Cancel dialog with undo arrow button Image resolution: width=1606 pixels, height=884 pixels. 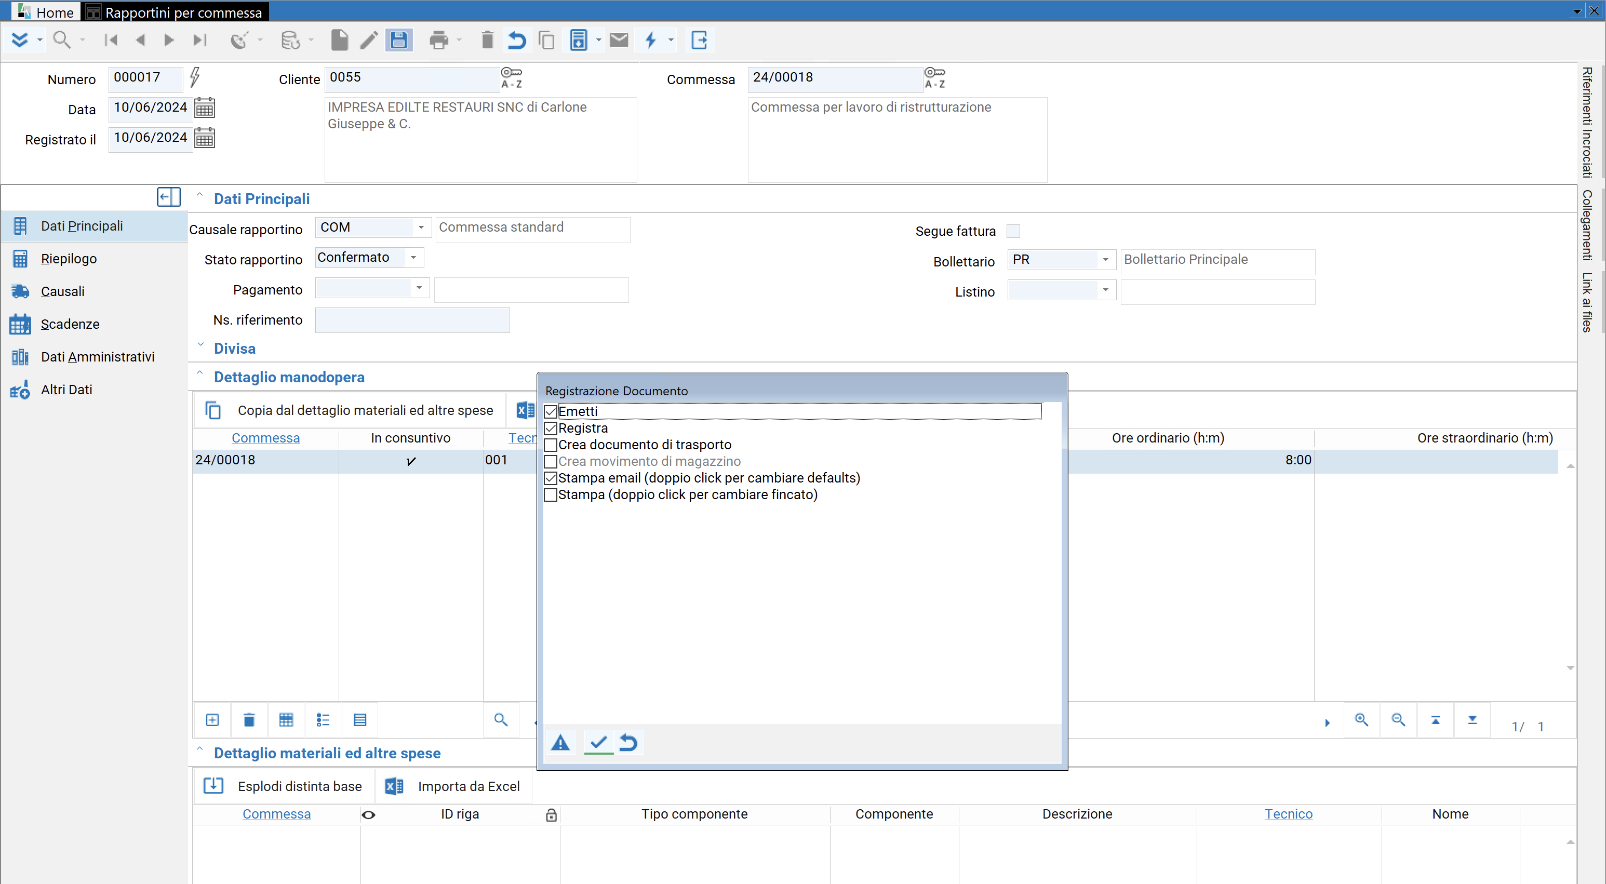[628, 743]
